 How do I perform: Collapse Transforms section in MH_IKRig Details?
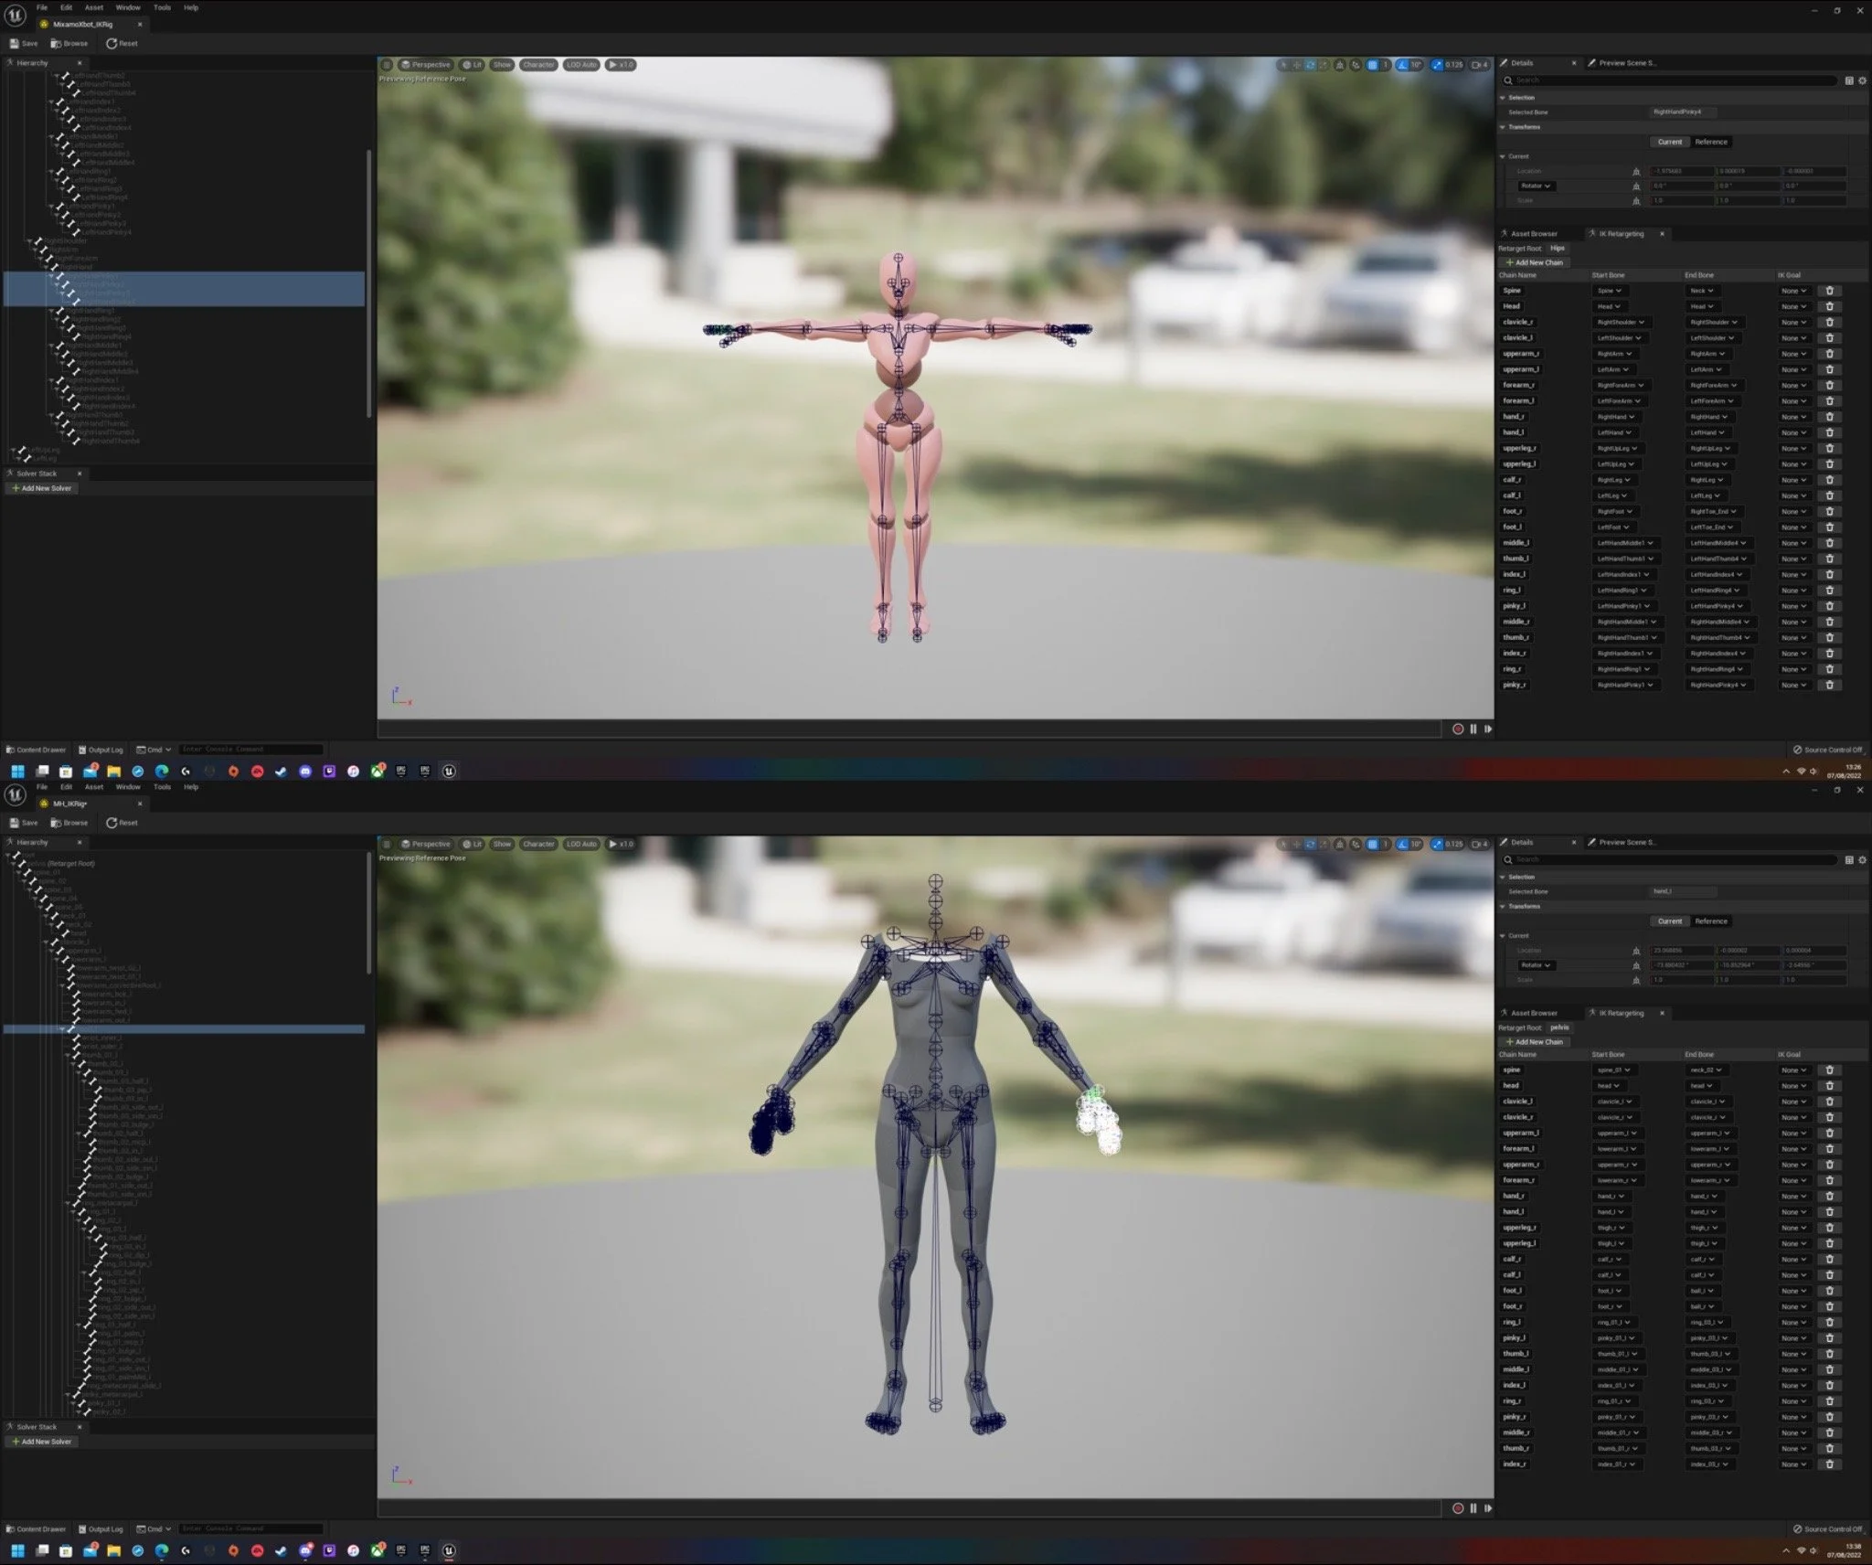(1503, 907)
